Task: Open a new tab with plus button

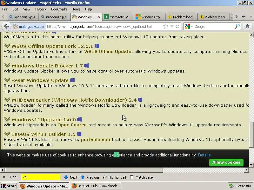Action: click(x=244, y=17)
